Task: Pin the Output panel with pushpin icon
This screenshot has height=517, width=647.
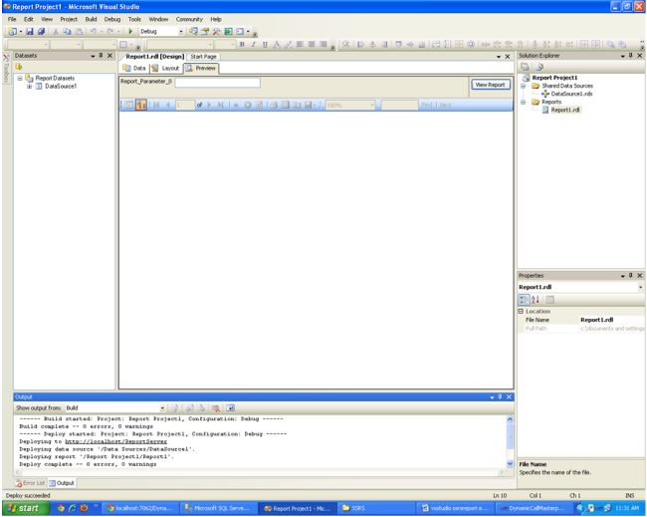Action: (500, 396)
